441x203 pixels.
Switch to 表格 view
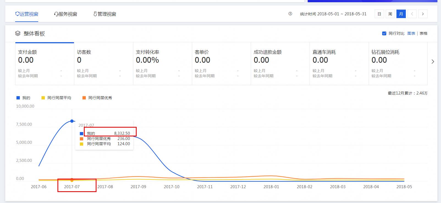coord(423,33)
